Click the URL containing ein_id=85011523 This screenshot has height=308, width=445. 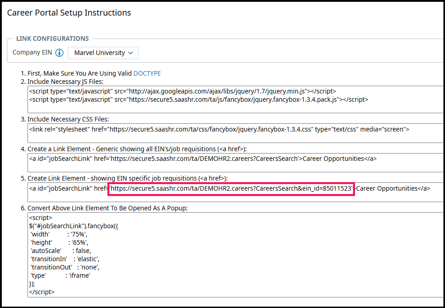(231, 188)
